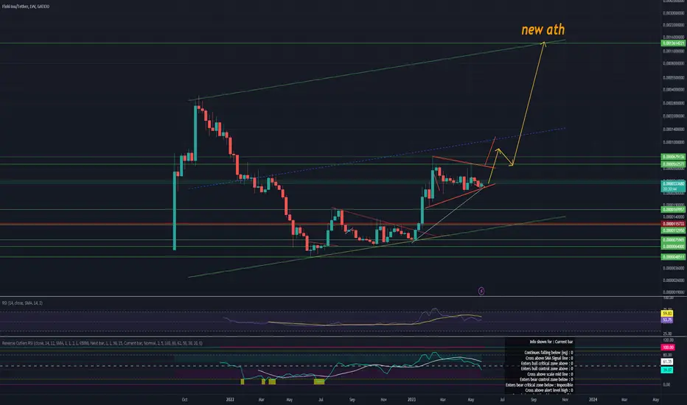Click the Sep label left of 2024
Viewport: 687px width, 405px height.
click(x=534, y=399)
